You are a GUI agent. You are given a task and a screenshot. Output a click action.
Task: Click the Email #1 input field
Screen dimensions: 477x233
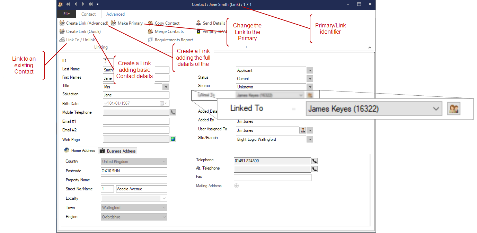tap(136, 121)
